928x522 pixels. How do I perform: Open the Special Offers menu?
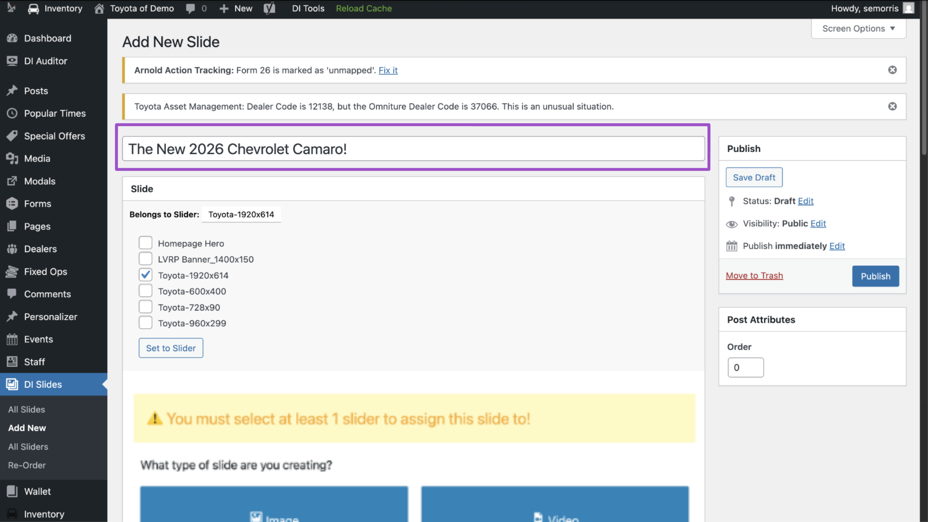point(54,136)
